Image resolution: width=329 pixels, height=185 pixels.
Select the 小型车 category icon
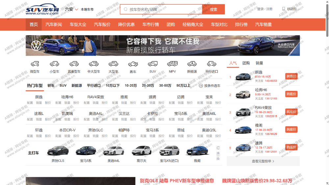pyautogui.click(x=54, y=64)
